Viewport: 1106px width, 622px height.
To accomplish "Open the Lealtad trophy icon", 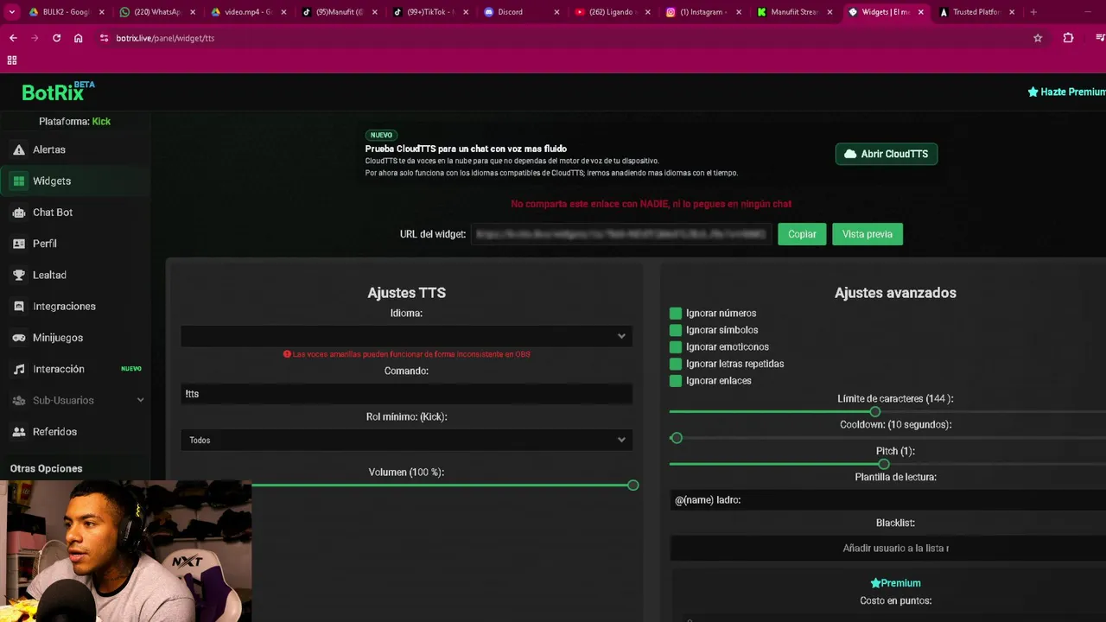I will (x=19, y=275).
